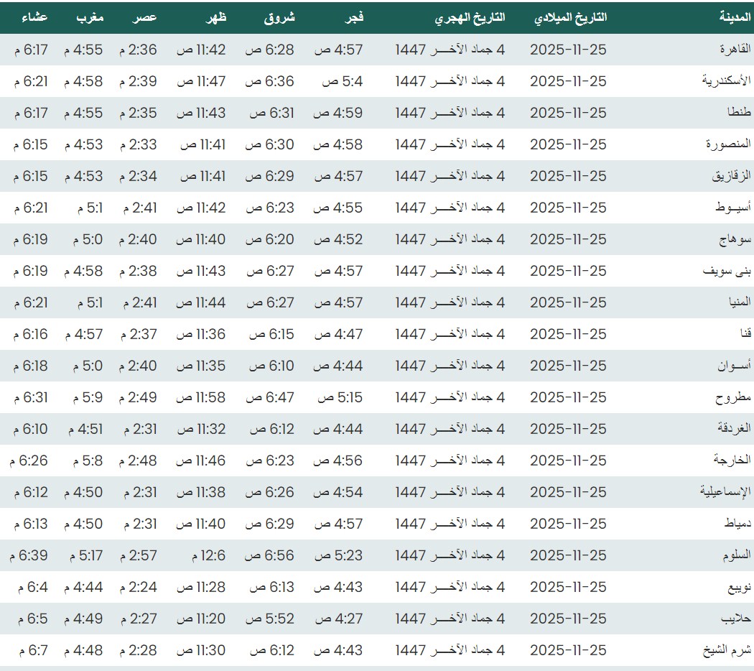Select the شروق column header
Viewport: 754px width, 671px height.
click(279, 17)
